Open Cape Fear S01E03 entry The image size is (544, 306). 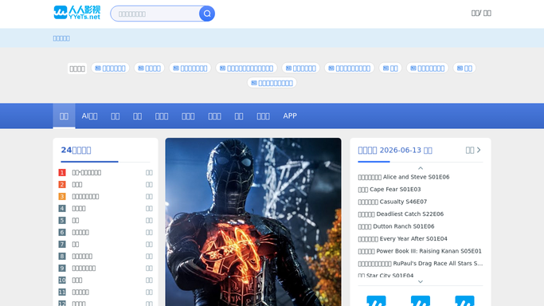[x=389, y=190]
